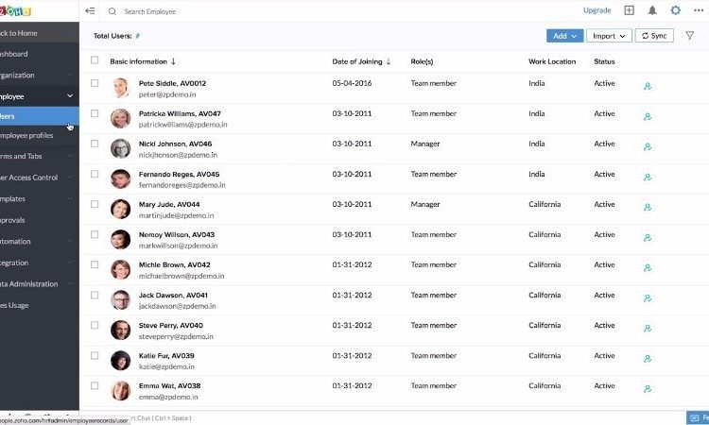
Task: Tick the checkbox for Nicki Johnson
Action: [95, 144]
